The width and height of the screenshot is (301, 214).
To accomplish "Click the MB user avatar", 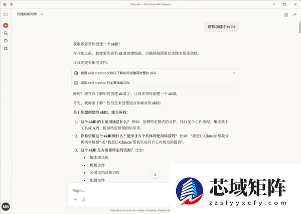I will [6, 206].
